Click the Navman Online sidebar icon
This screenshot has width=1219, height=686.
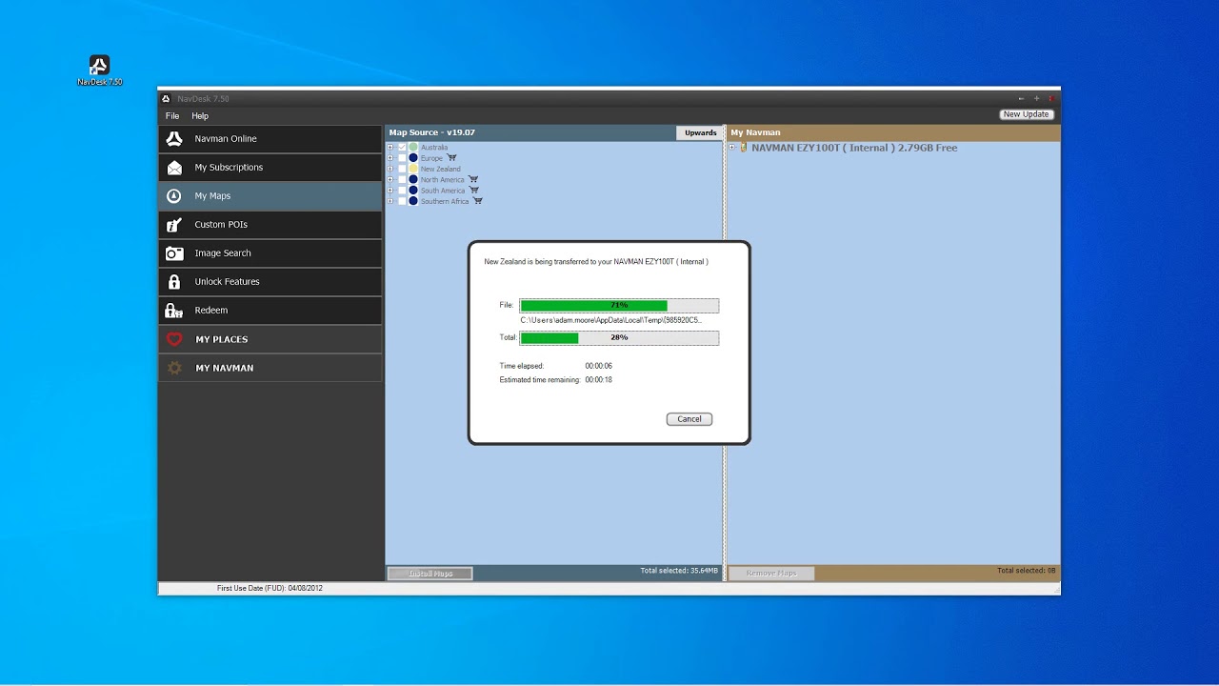coord(174,139)
